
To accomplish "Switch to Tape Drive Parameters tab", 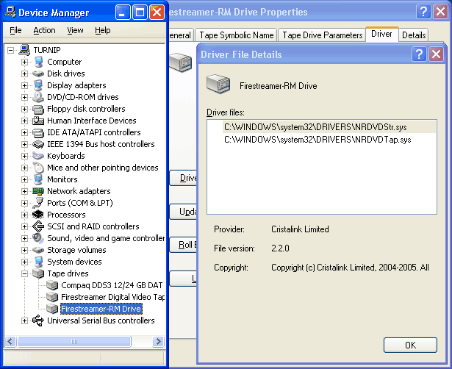I will 322,35.
